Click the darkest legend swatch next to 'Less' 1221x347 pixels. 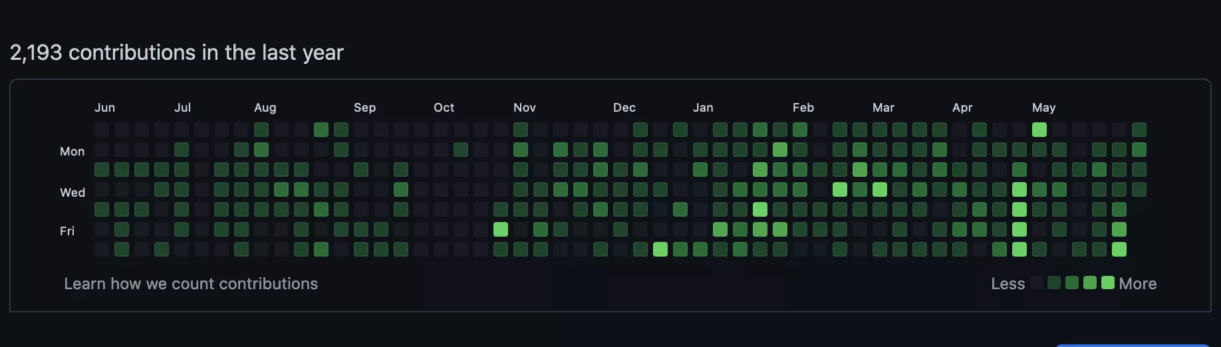click(1037, 283)
